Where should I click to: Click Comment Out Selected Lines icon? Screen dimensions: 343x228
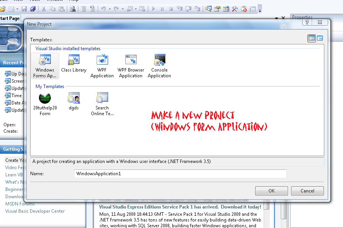click(84, 9)
